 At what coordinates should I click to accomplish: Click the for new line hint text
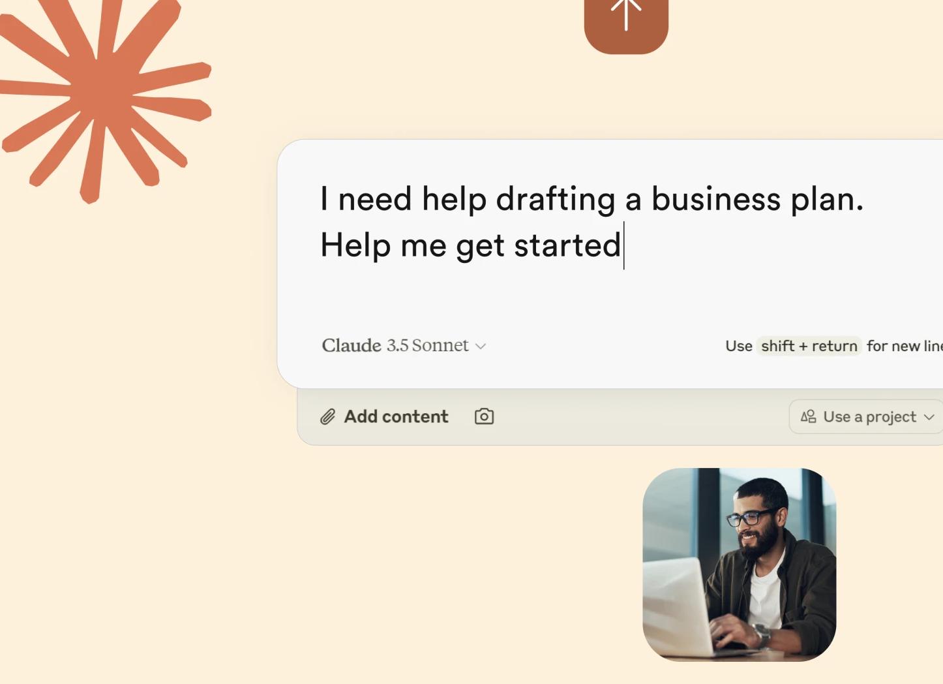[x=905, y=346]
